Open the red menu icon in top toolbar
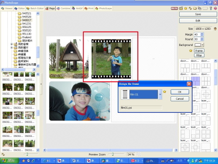 [x=174, y=8]
